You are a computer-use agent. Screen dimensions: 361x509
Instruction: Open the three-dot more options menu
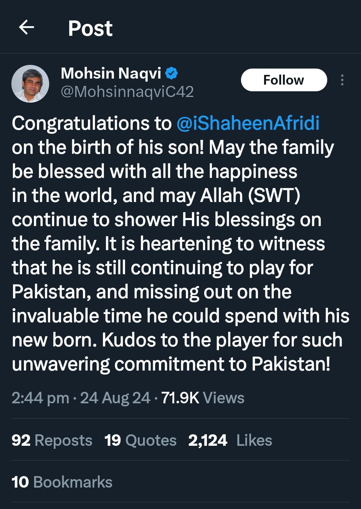click(x=342, y=80)
